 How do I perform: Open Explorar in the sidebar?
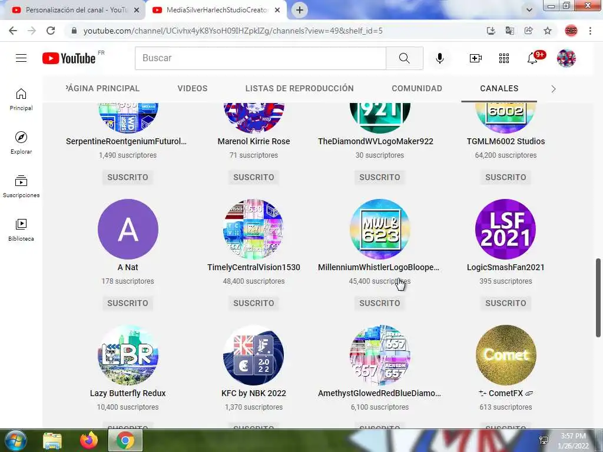click(21, 142)
